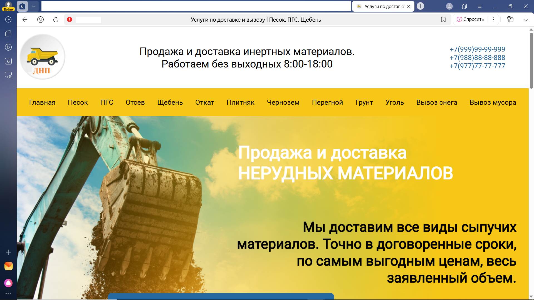Call the number +7(999)99-99-999
This screenshot has width=534, height=300.
(x=478, y=49)
